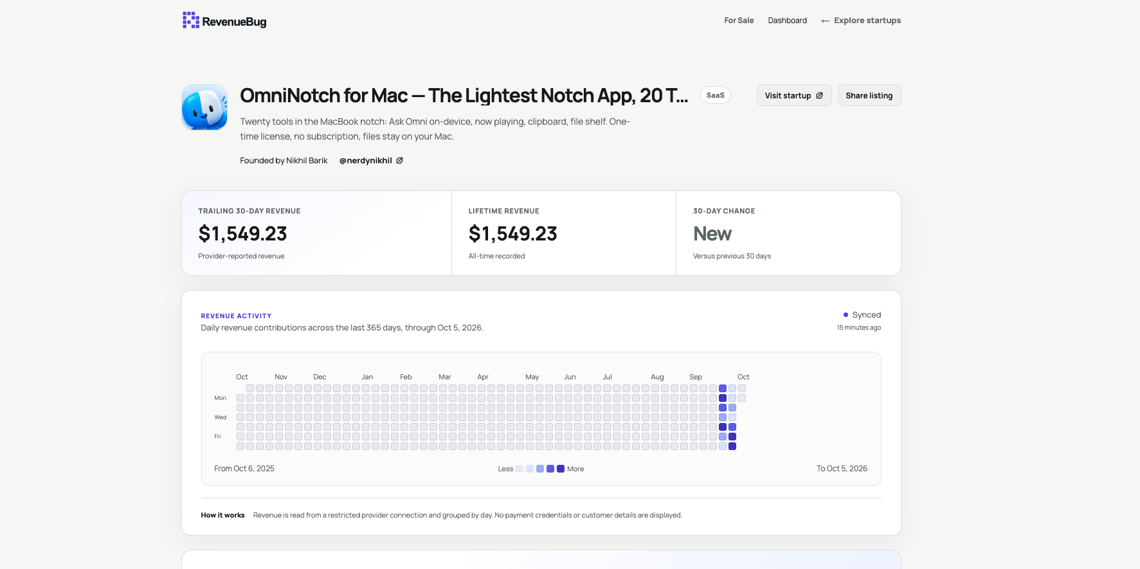Click the "Revenue Activity" section heading
The height and width of the screenshot is (569, 1140).
click(x=236, y=316)
